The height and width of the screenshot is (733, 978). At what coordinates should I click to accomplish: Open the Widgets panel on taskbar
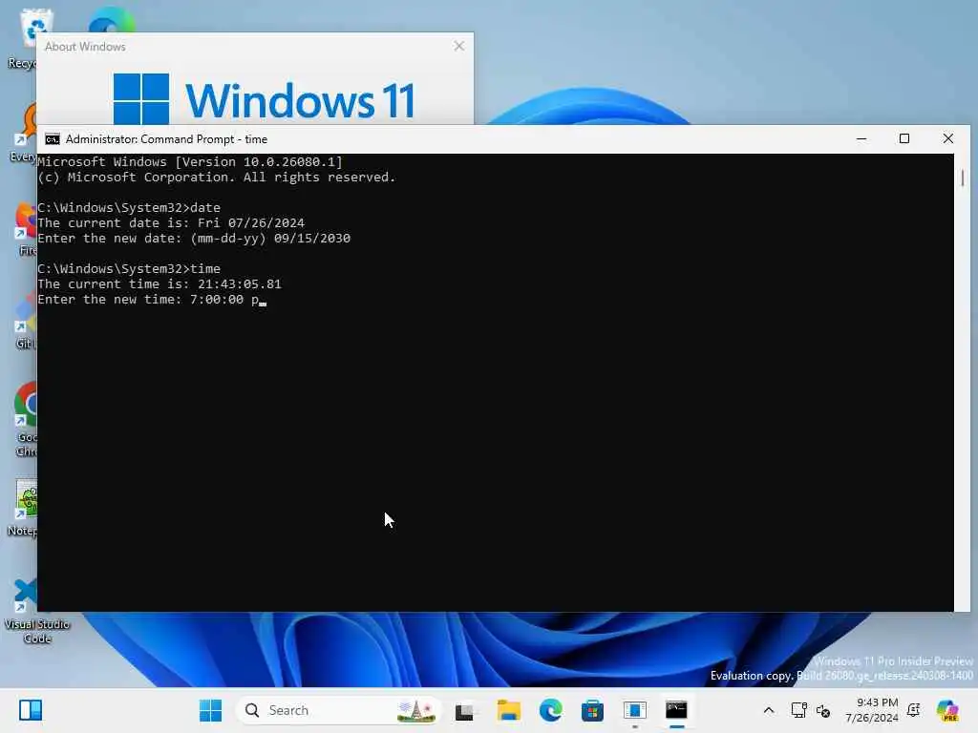click(31, 710)
